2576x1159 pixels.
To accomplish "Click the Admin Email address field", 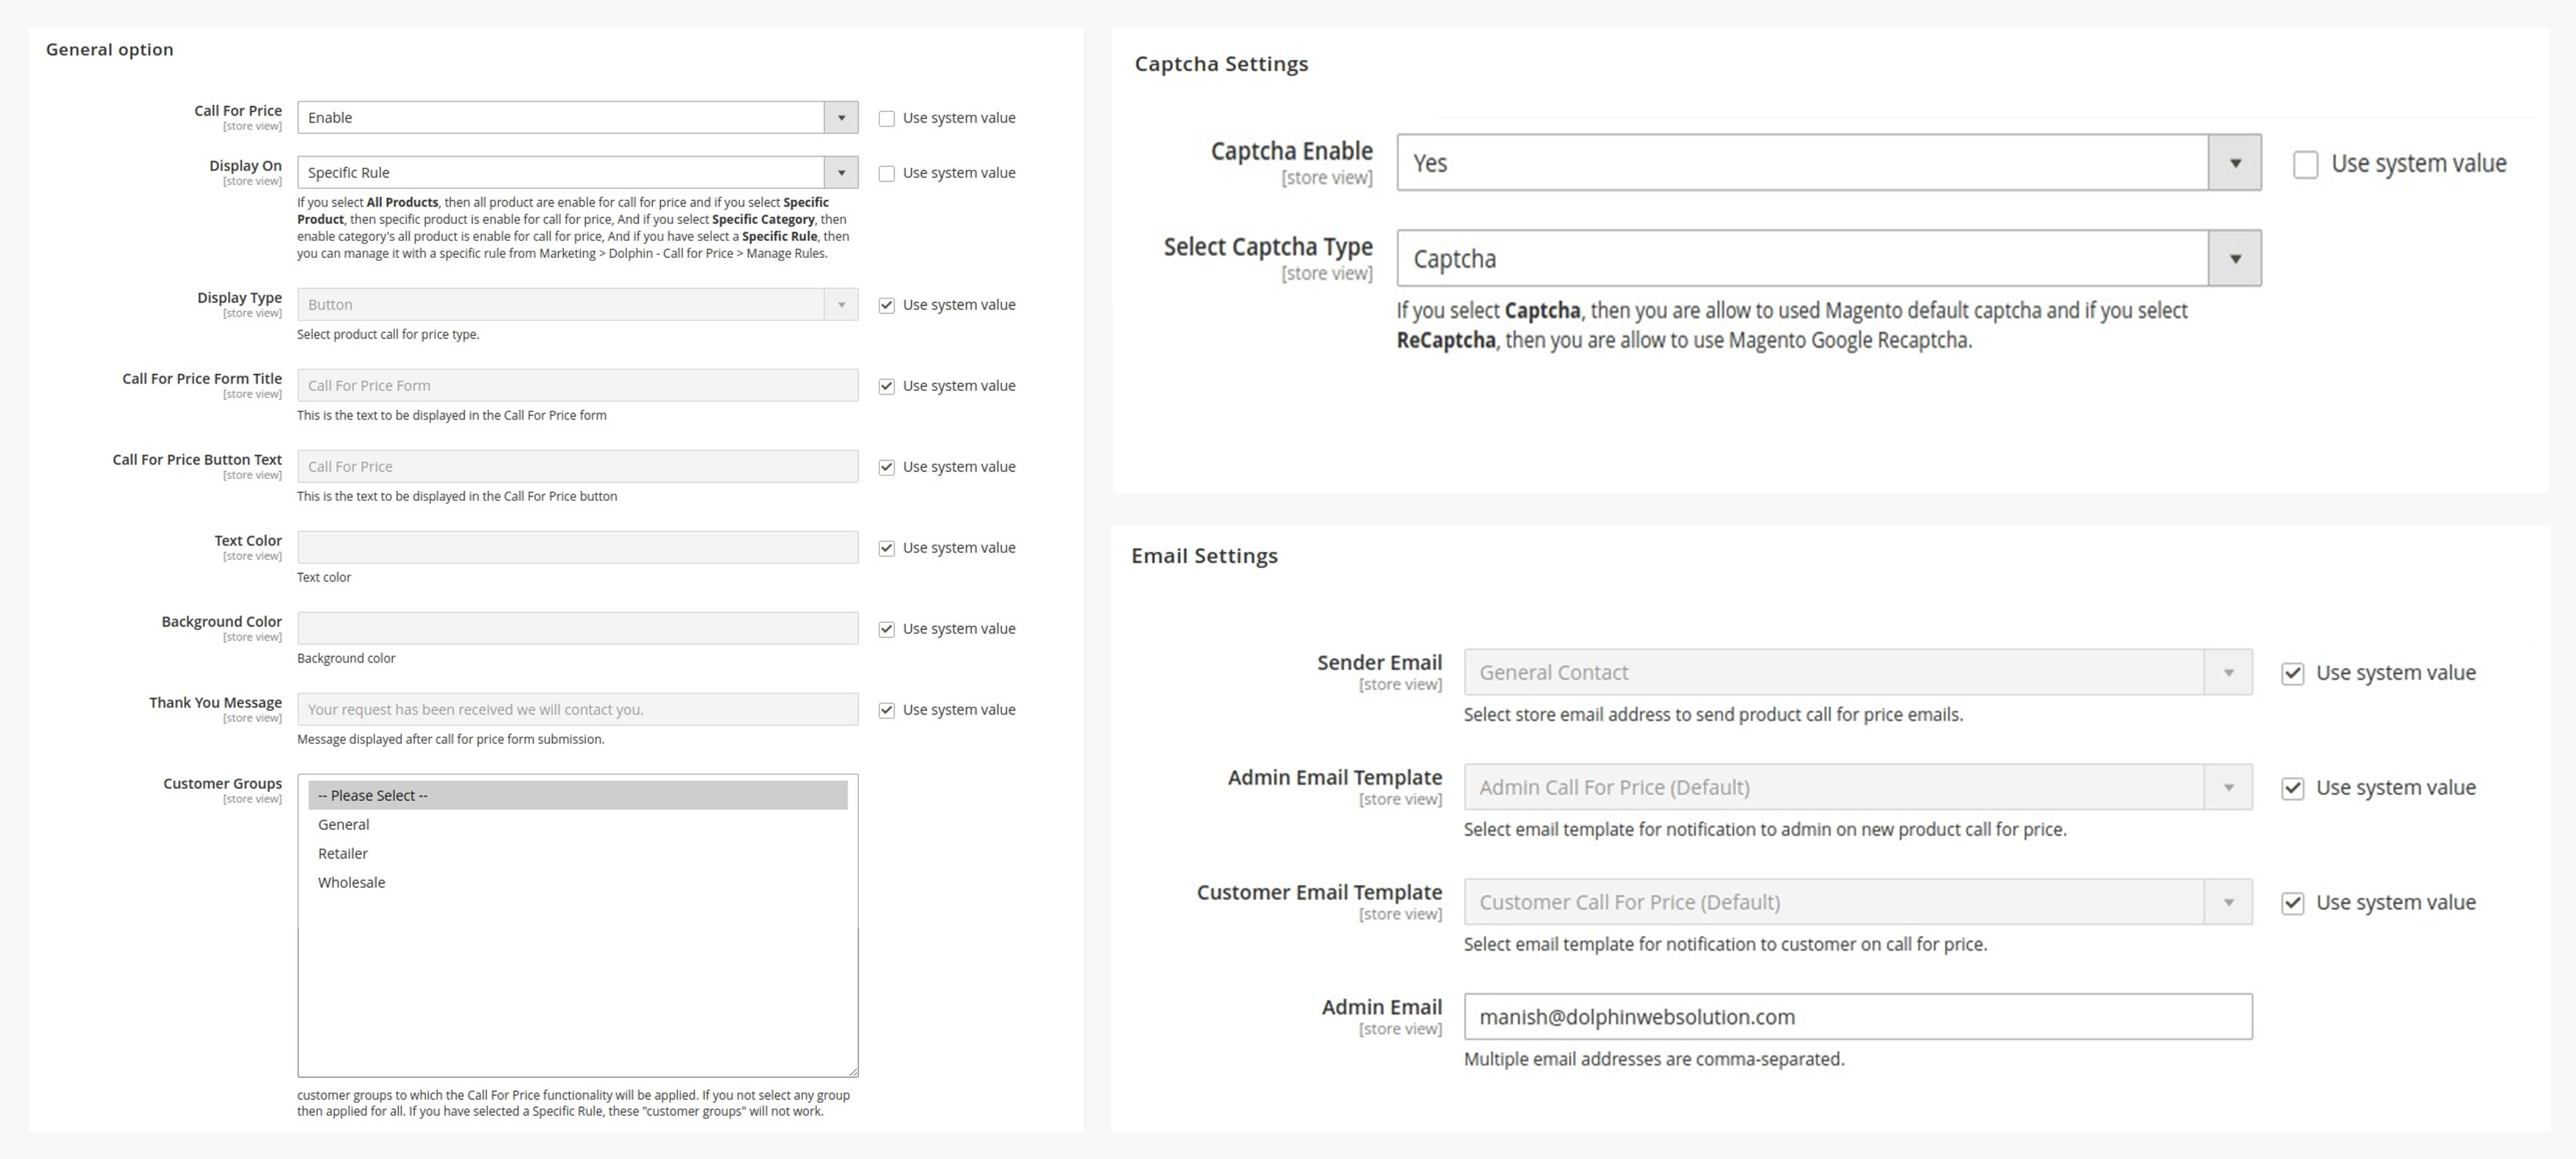I will click(1858, 1017).
